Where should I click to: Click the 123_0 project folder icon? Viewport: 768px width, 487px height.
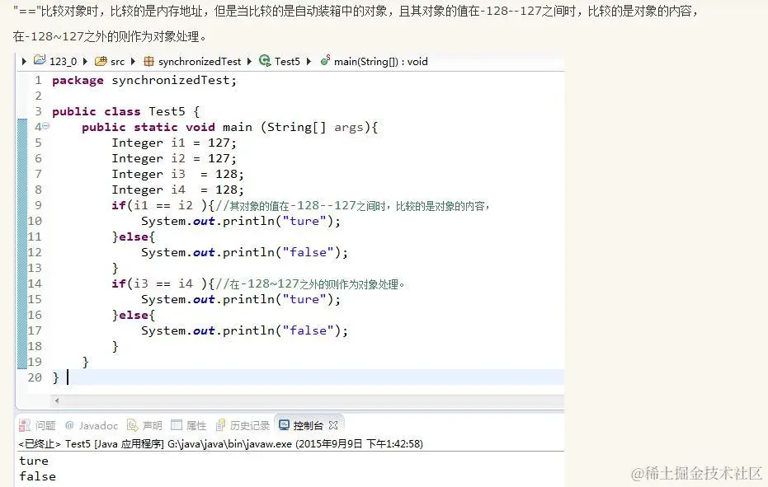pos(40,61)
